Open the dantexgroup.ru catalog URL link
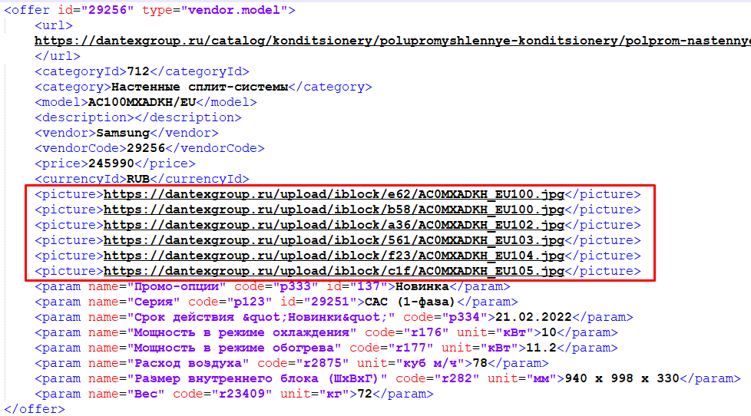 [392, 41]
